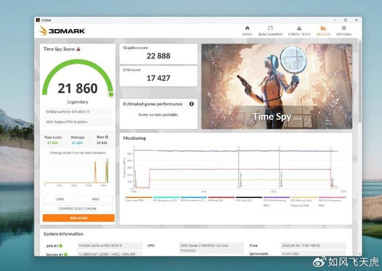Click the GPU #1 green check icon
Viewport: 382px width, 271px height.
61,246
